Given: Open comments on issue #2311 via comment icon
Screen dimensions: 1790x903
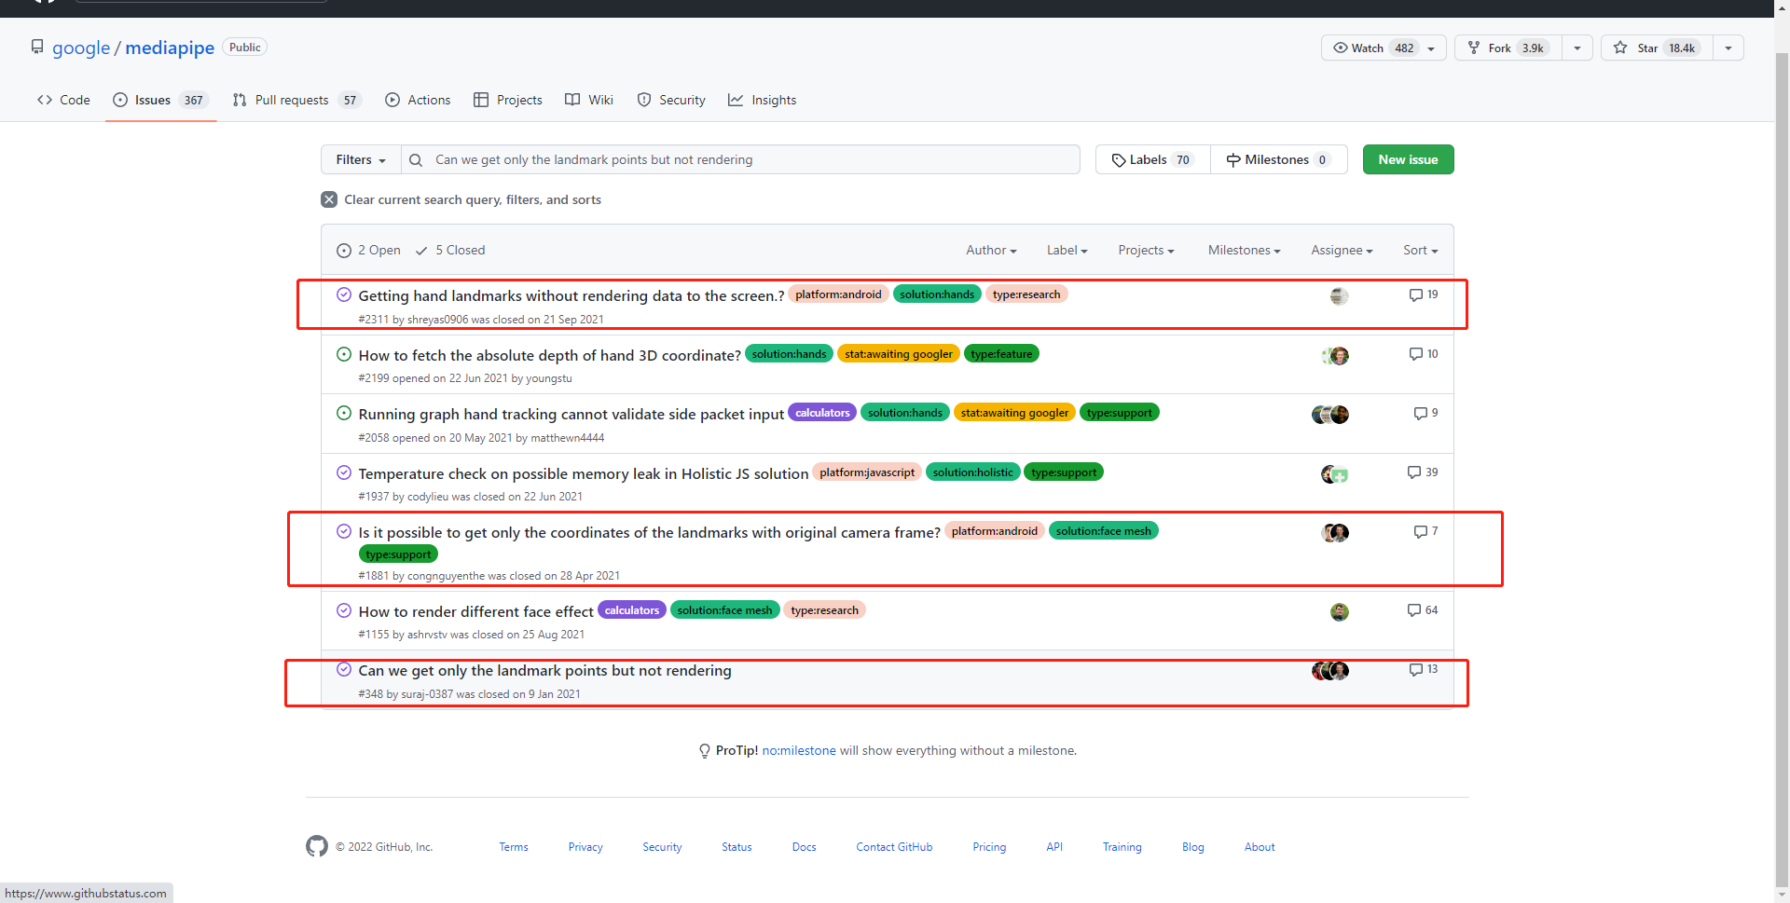Looking at the screenshot, I should tap(1414, 294).
